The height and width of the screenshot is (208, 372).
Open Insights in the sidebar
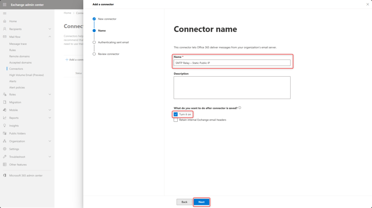point(14,125)
